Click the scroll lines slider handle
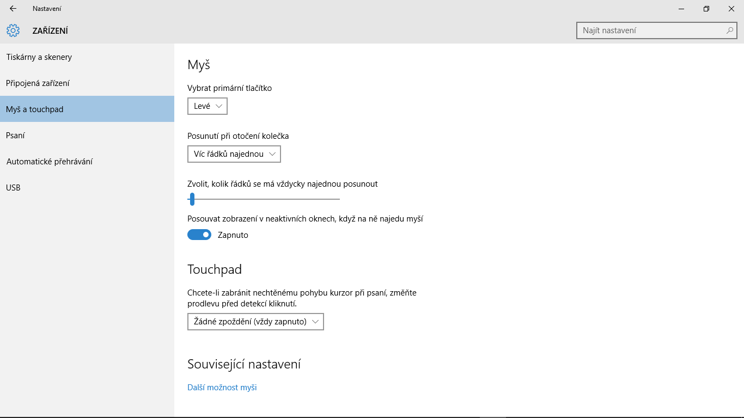 pos(192,199)
